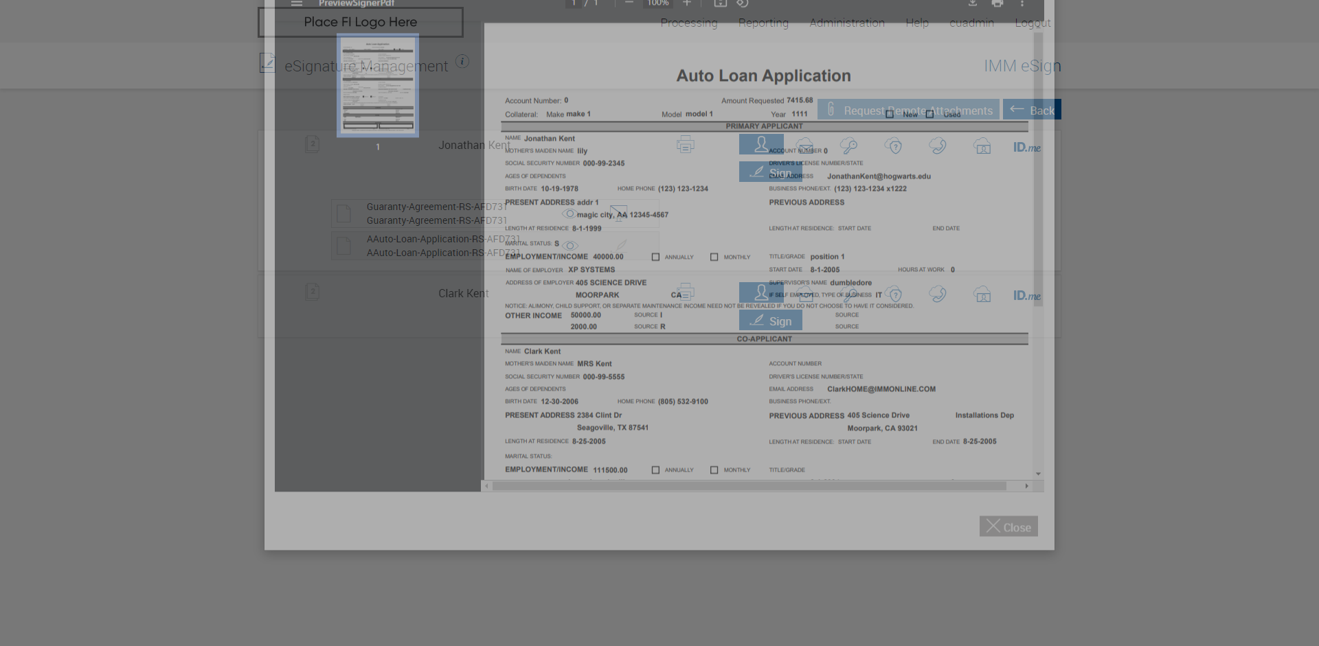Click the info icon beside eSignature Management

pos(462,61)
